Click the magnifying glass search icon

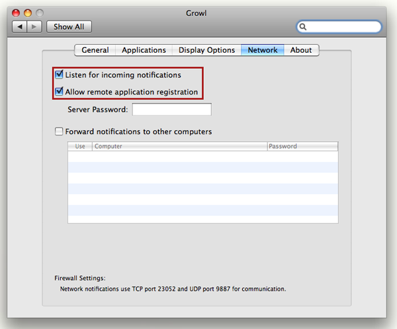(303, 26)
